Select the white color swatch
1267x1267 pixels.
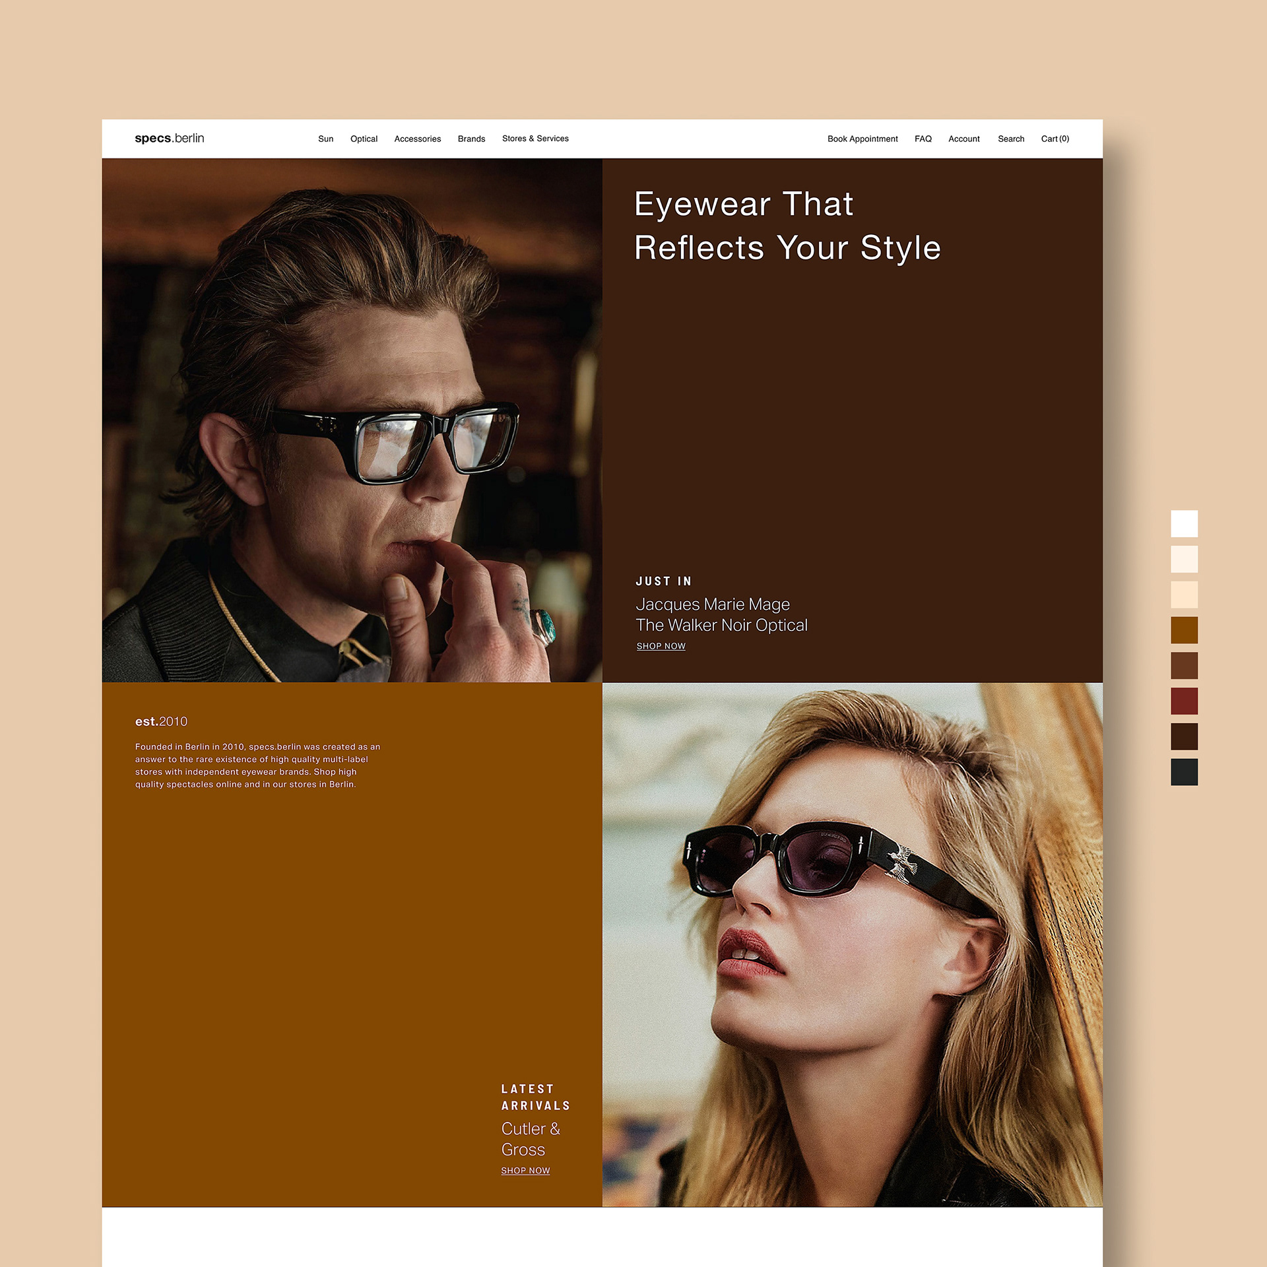click(1184, 524)
